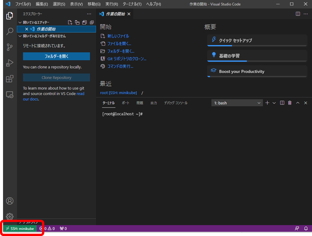
Task: Switch to the デバッグ コンソール tab
Action: (176, 103)
